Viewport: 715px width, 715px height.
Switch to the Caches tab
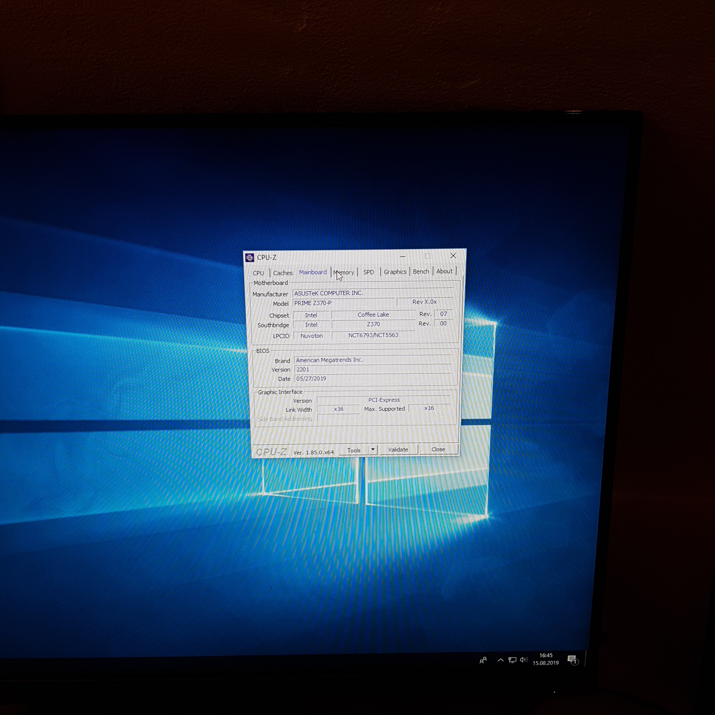pos(283,273)
